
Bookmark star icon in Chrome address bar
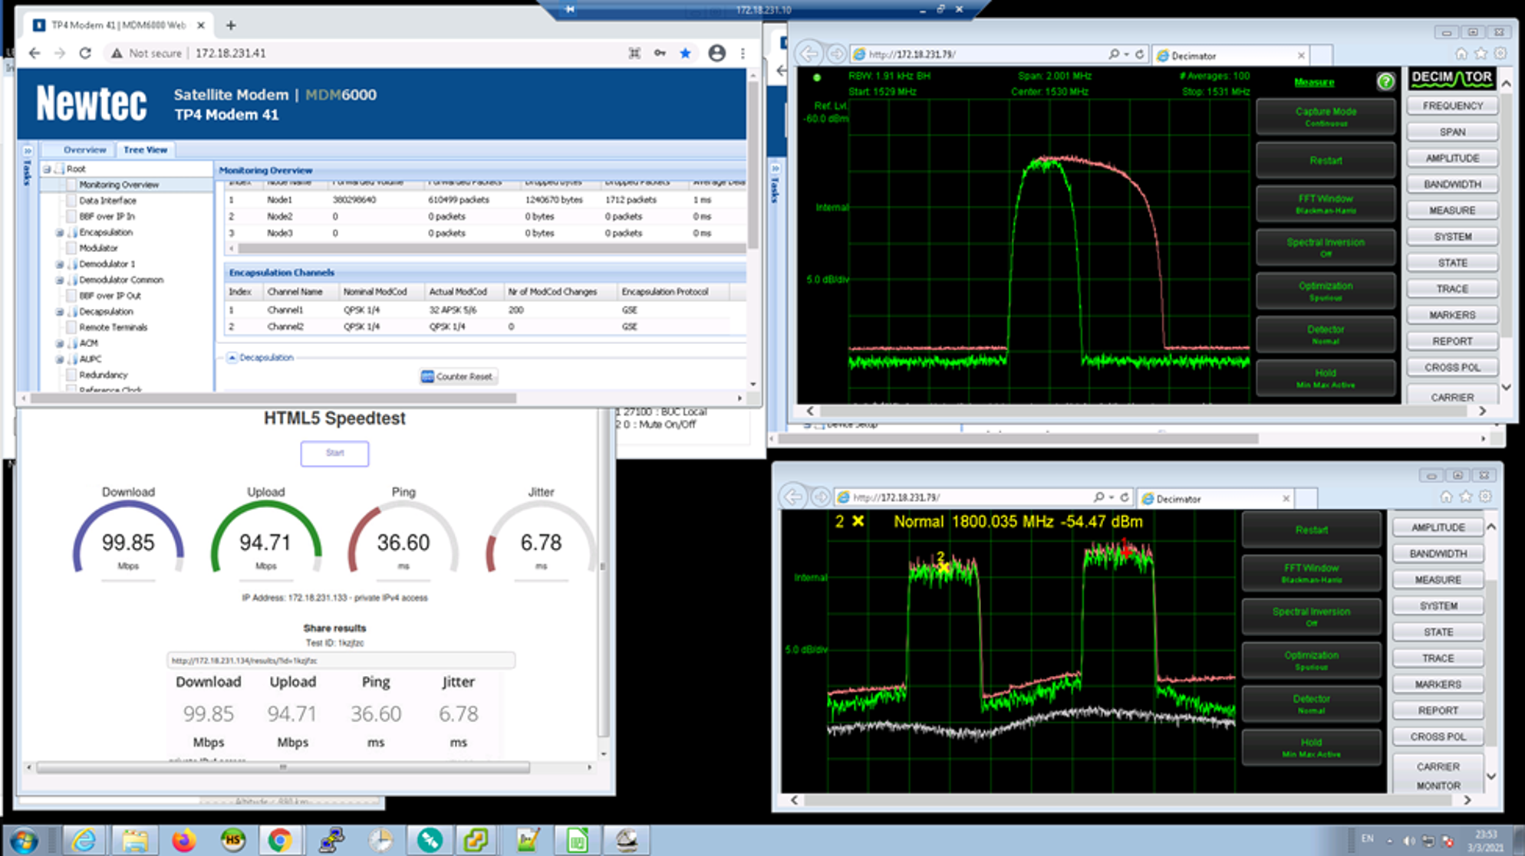[685, 53]
